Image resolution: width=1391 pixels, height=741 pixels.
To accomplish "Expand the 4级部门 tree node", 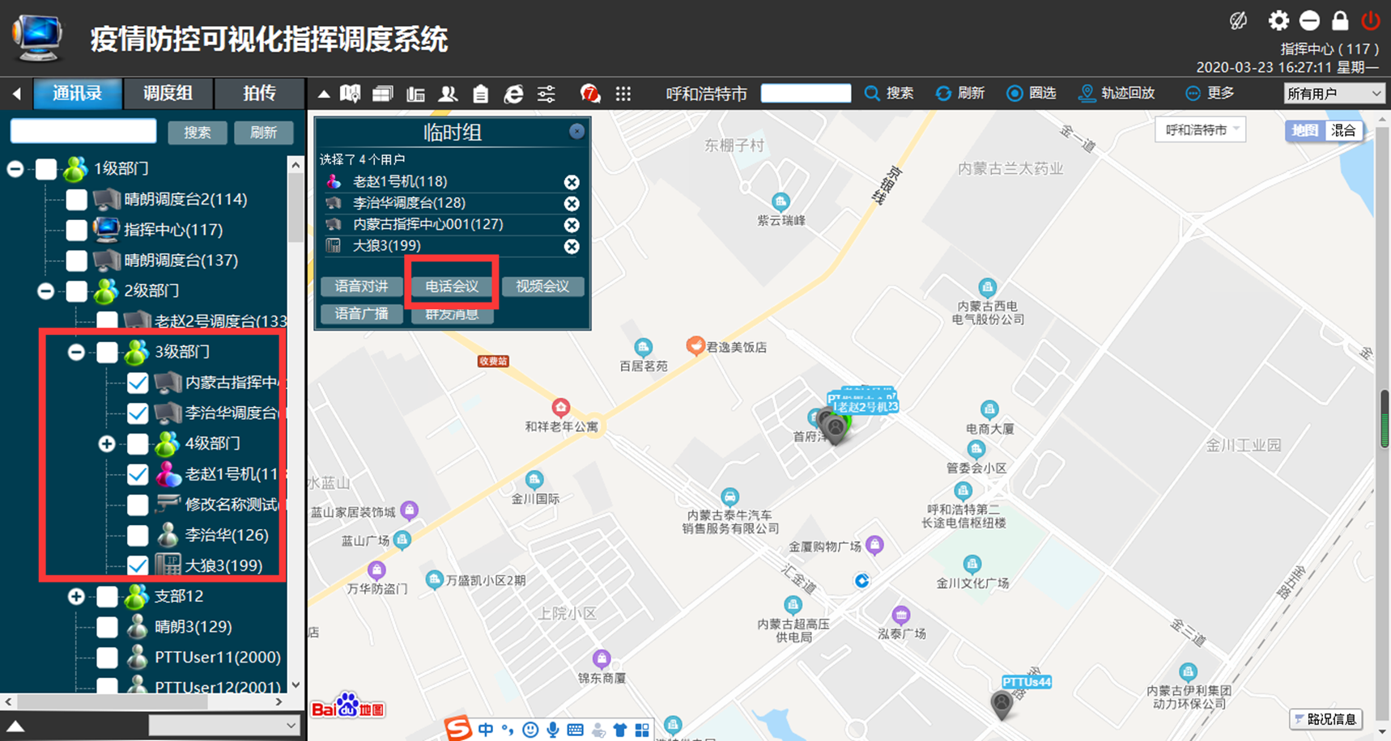I will (107, 443).
